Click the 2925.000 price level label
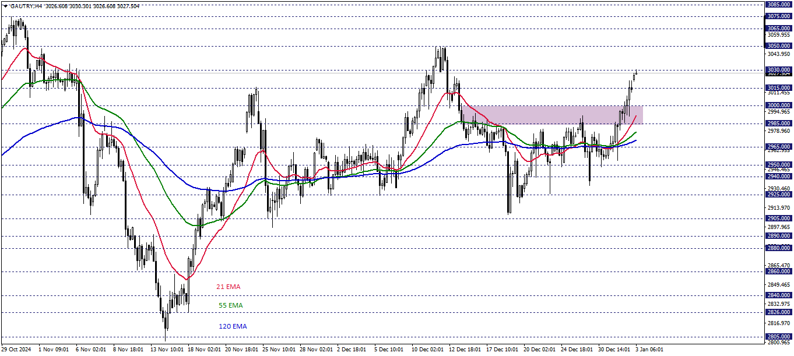The height and width of the screenshot is (356, 794). (x=778, y=195)
